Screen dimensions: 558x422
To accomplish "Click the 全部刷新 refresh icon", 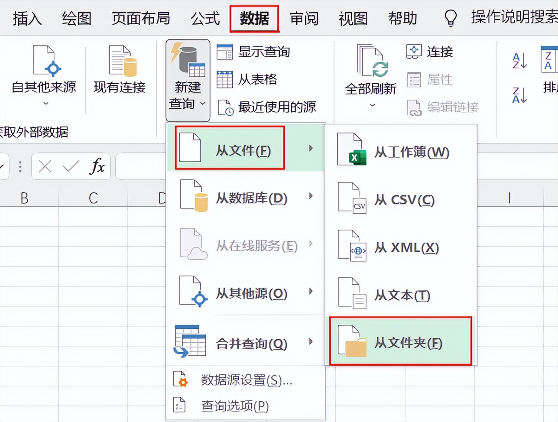I will (x=372, y=61).
